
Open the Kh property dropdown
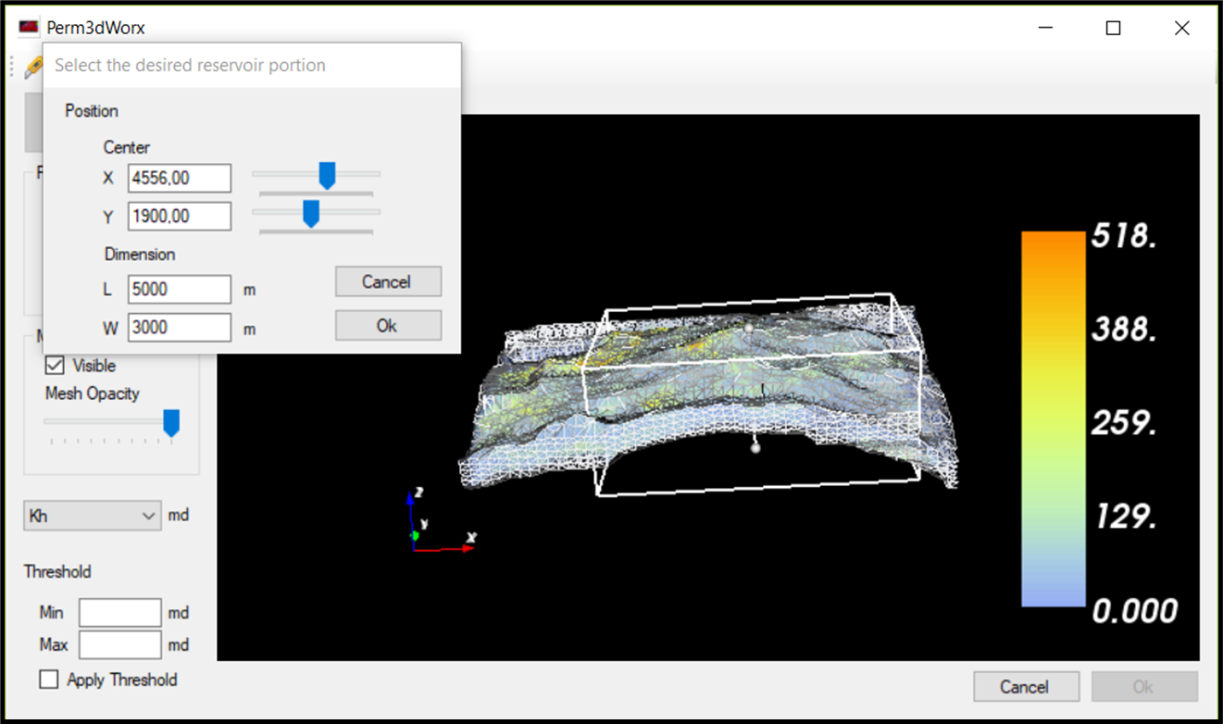[93, 516]
